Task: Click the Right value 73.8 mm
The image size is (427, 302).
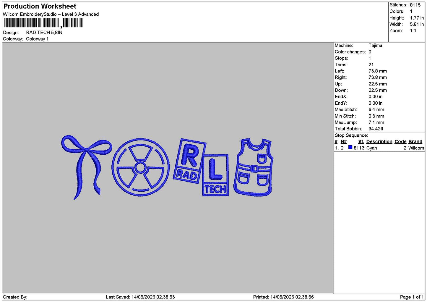Action: (x=378, y=77)
